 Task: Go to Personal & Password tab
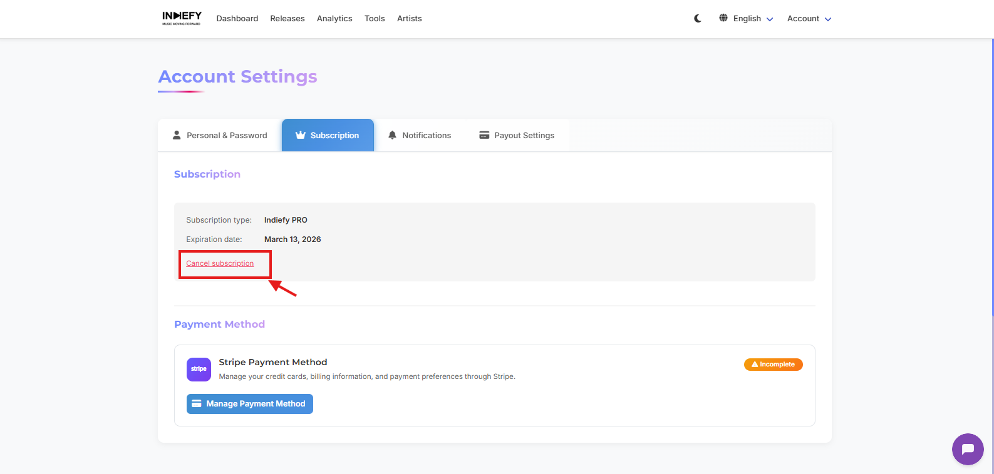(226, 136)
